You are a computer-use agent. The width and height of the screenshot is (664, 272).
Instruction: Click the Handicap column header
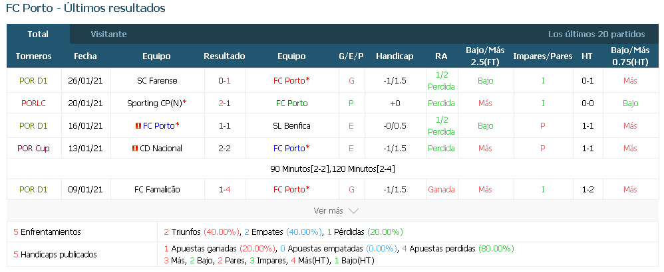point(395,56)
